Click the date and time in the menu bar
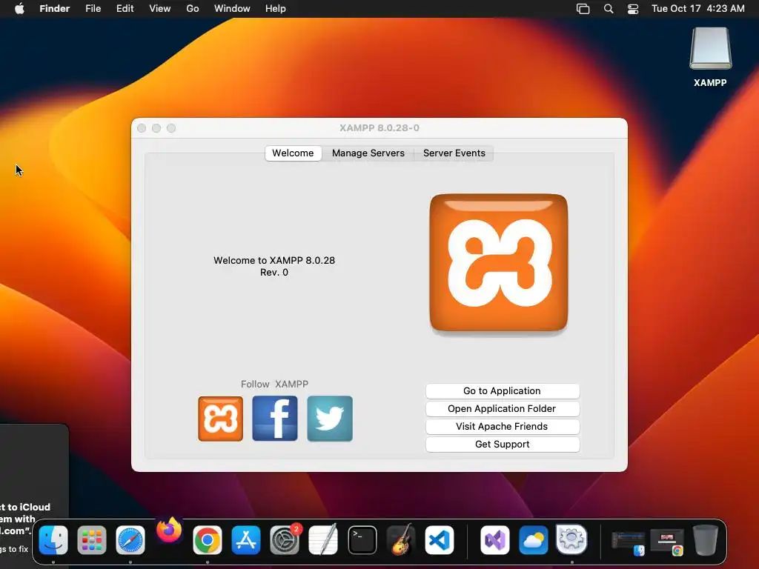This screenshot has width=759, height=569. (x=698, y=9)
